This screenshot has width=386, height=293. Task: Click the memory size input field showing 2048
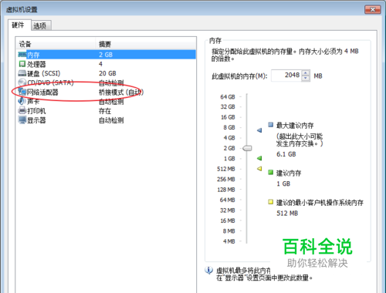[286, 76]
